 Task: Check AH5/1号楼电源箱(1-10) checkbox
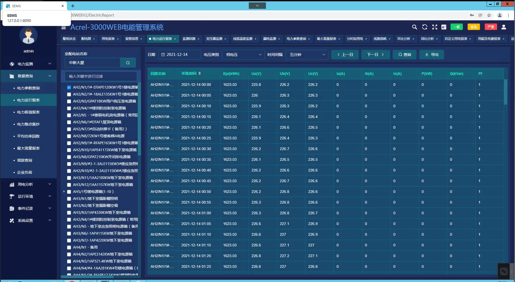tap(69, 192)
